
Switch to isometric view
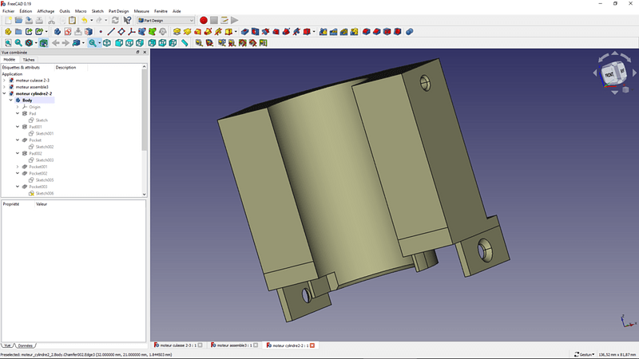tap(107, 43)
